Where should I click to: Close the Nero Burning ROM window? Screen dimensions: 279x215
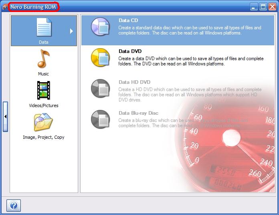[x=273, y=7]
